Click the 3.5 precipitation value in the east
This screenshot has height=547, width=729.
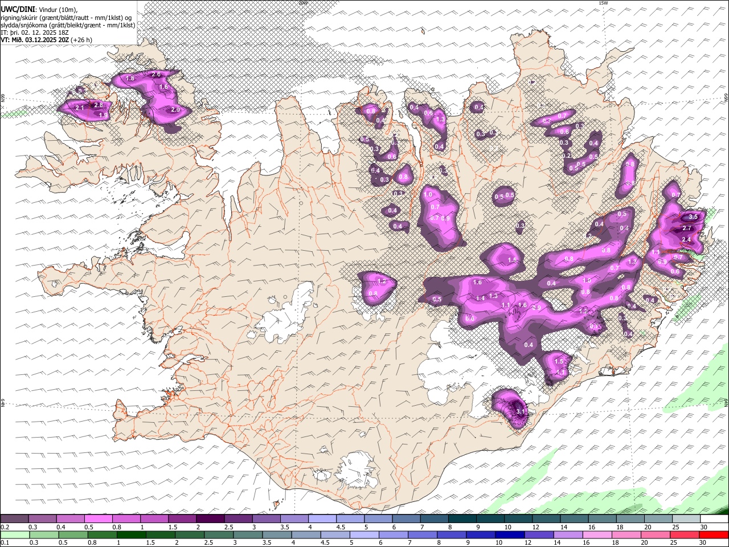coord(693,217)
